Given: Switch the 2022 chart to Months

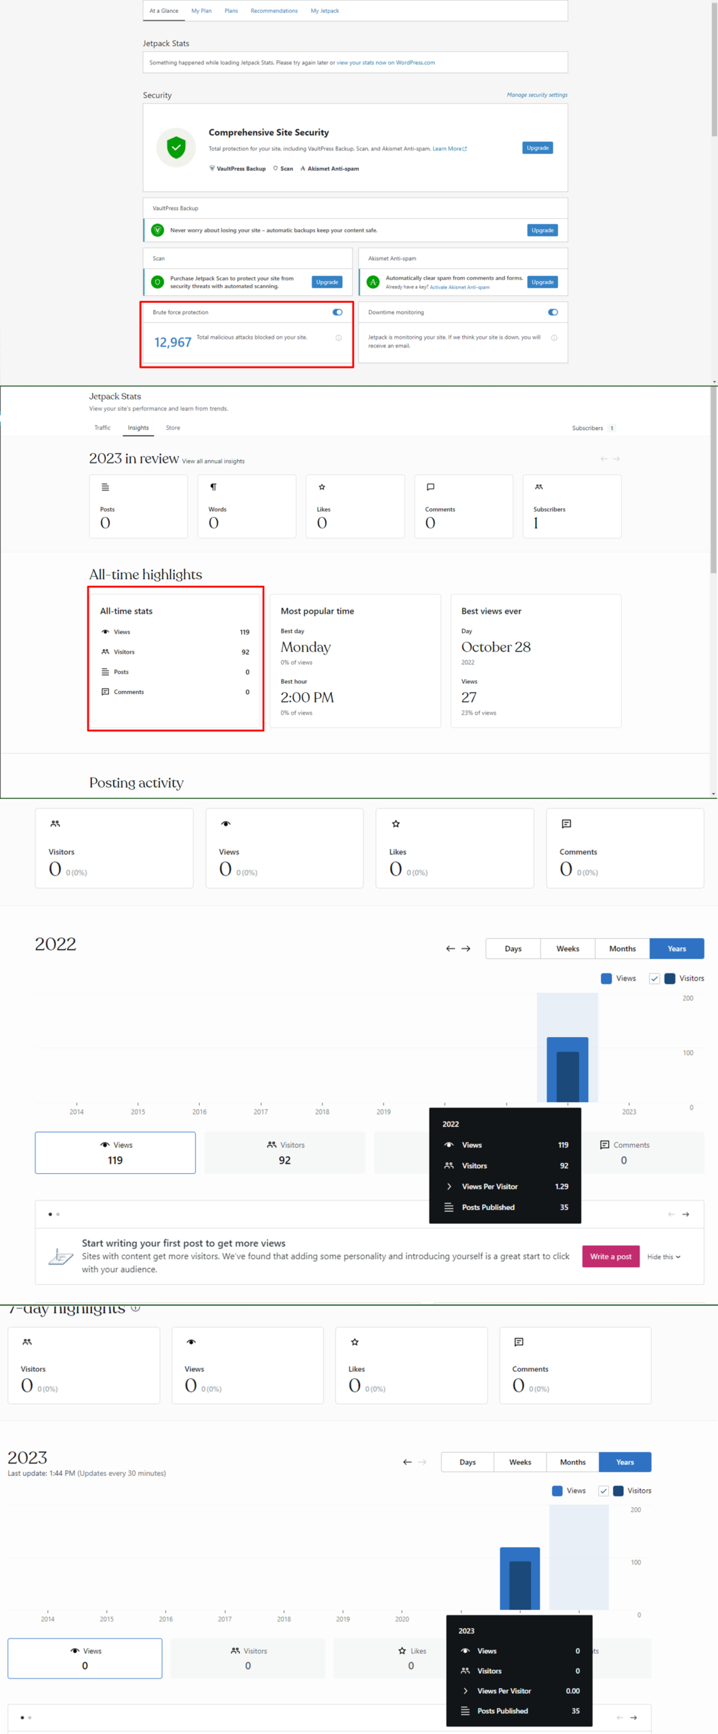Looking at the screenshot, I should (x=622, y=949).
